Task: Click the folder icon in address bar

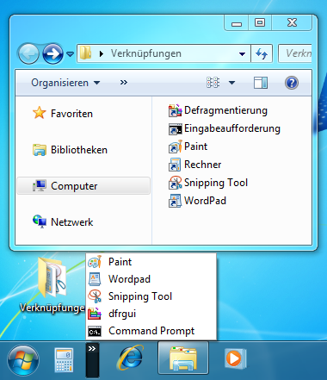Action: [x=85, y=53]
